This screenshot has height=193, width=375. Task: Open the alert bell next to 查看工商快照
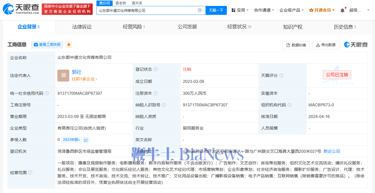coord(69,45)
